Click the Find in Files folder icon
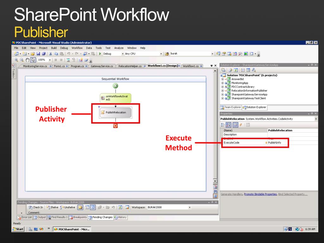 (167, 54)
